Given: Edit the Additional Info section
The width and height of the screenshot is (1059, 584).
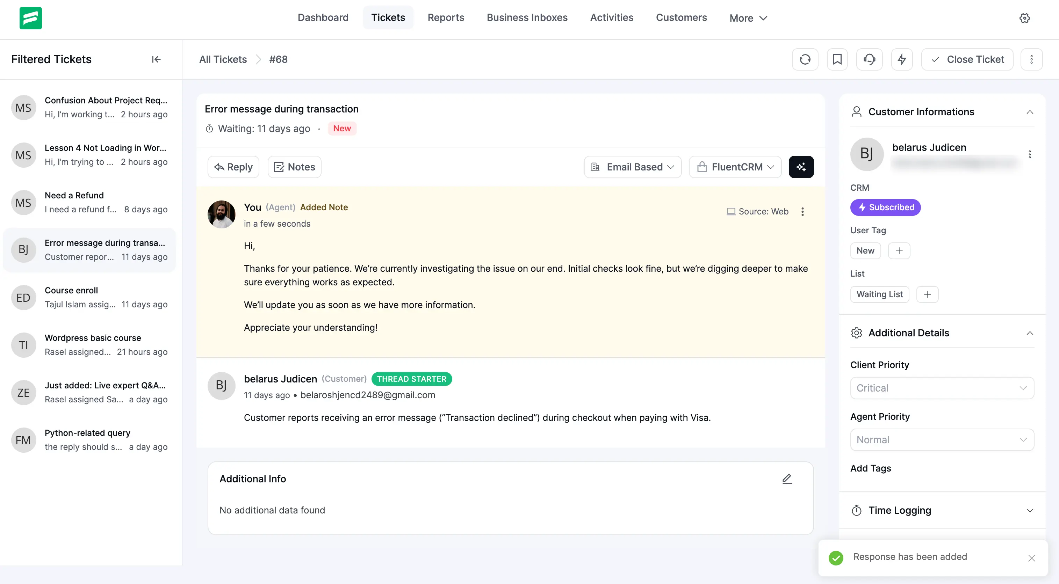Looking at the screenshot, I should point(787,479).
